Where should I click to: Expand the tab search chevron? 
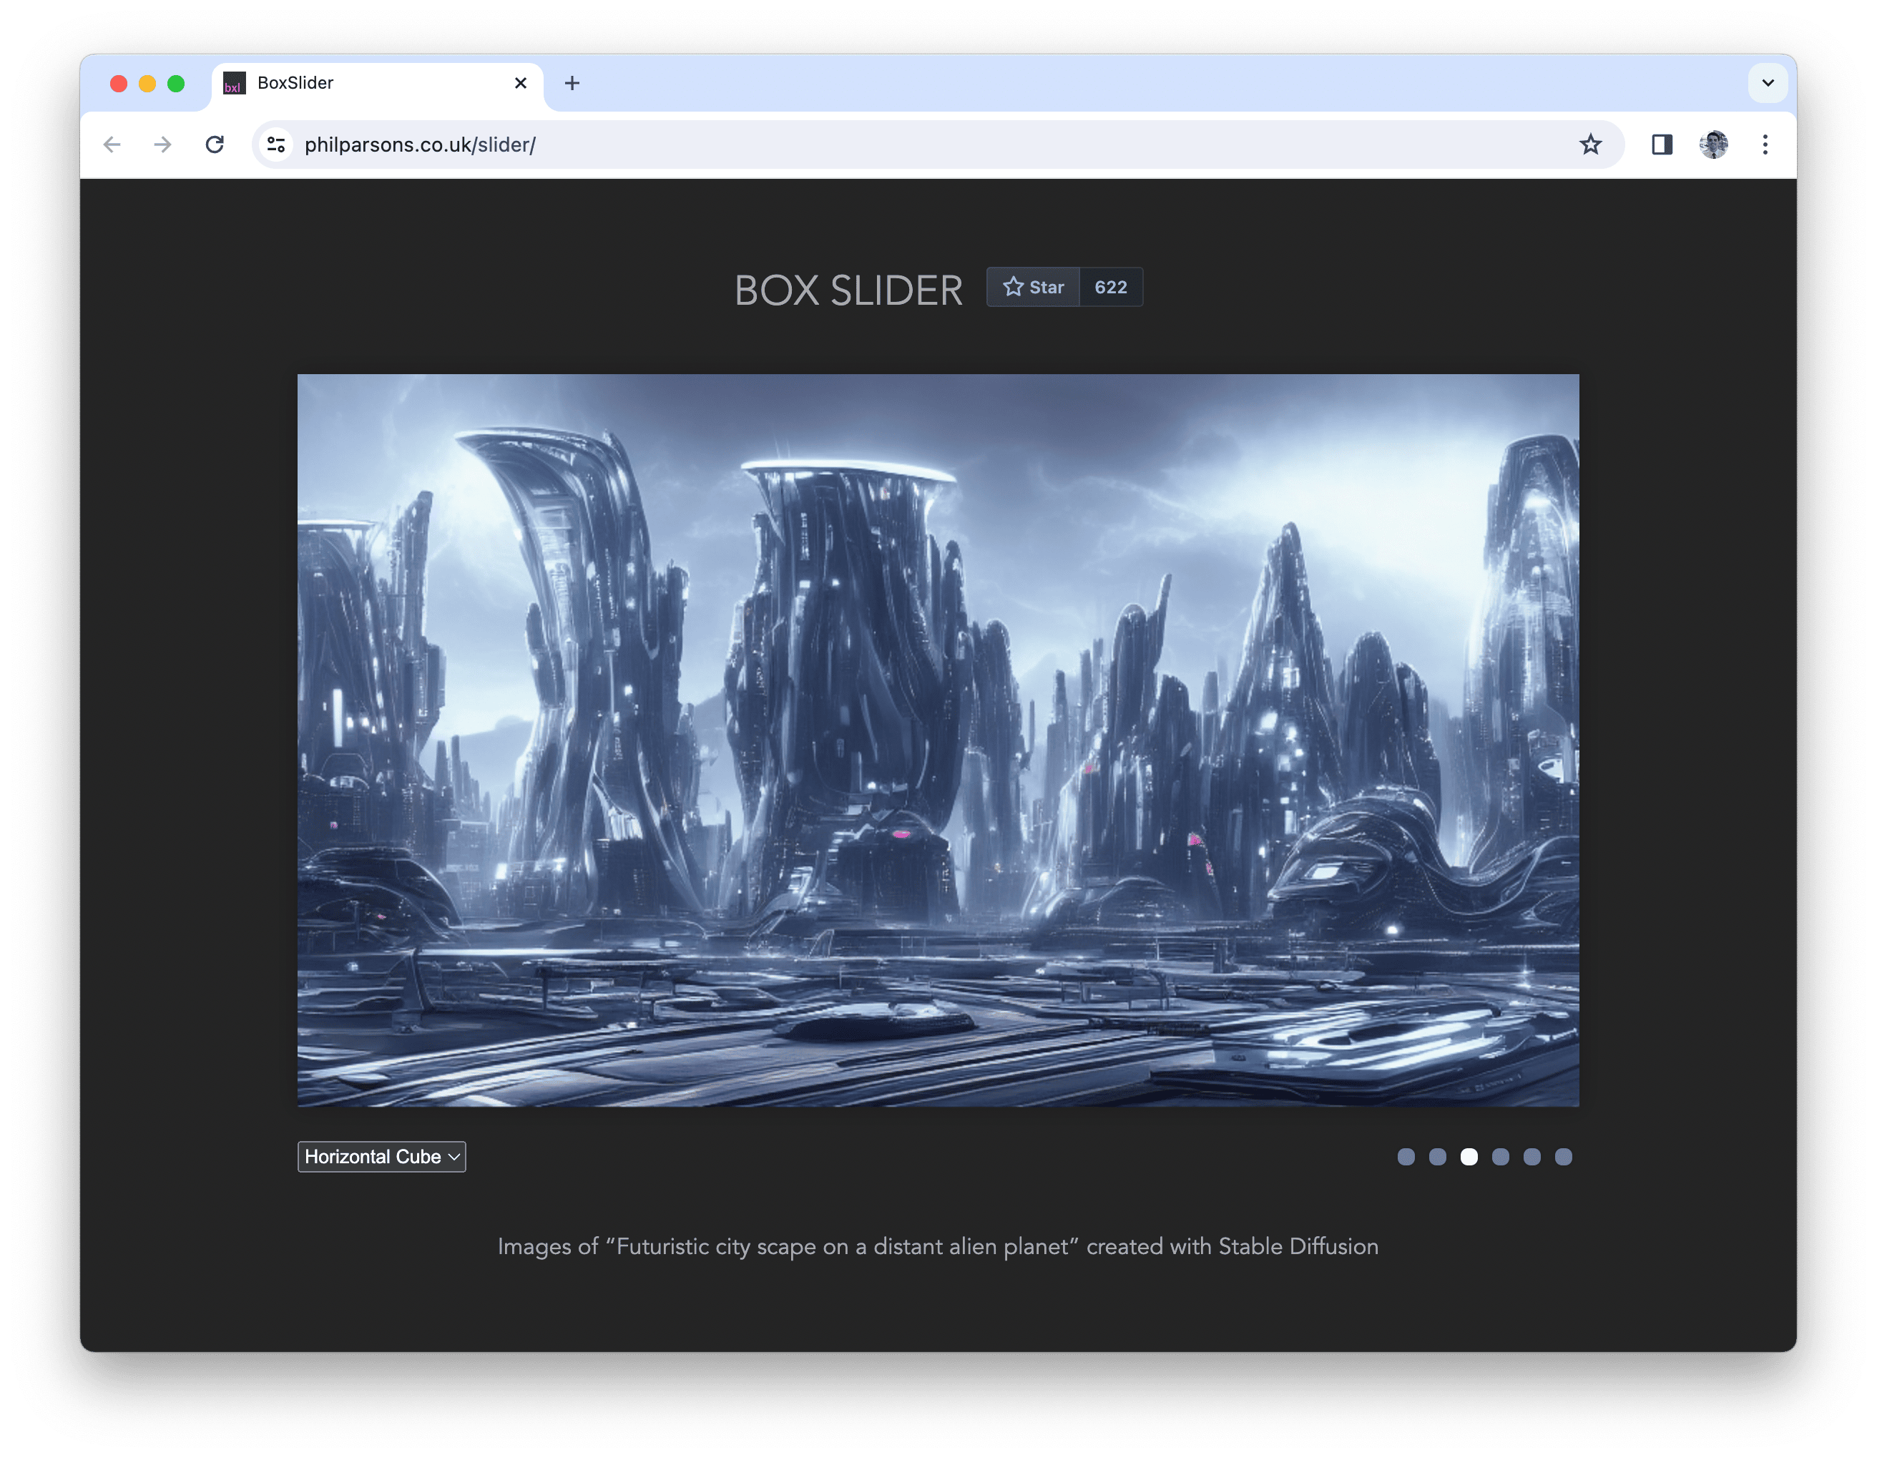[x=1767, y=84]
